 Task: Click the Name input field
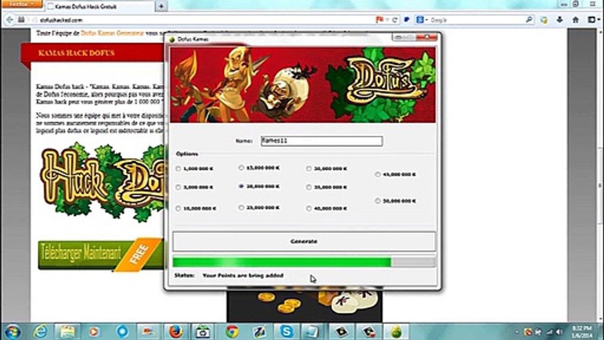tap(322, 141)
